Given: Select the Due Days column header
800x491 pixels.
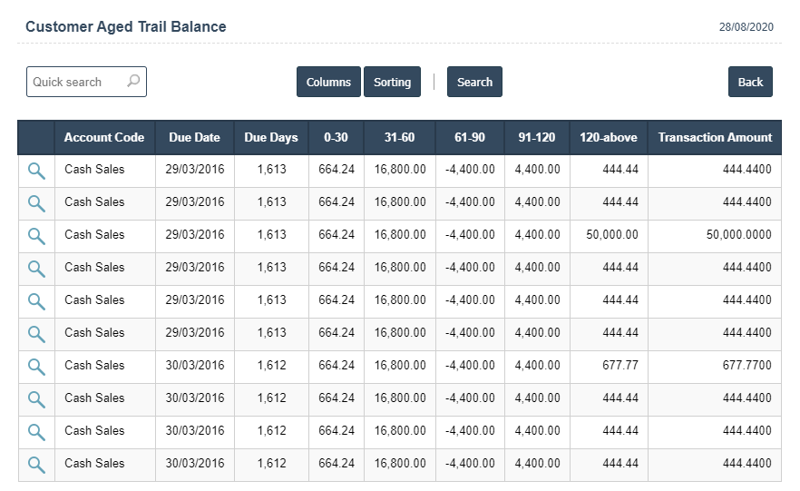Looking at the screenshot, I should [x=271, y=138].
